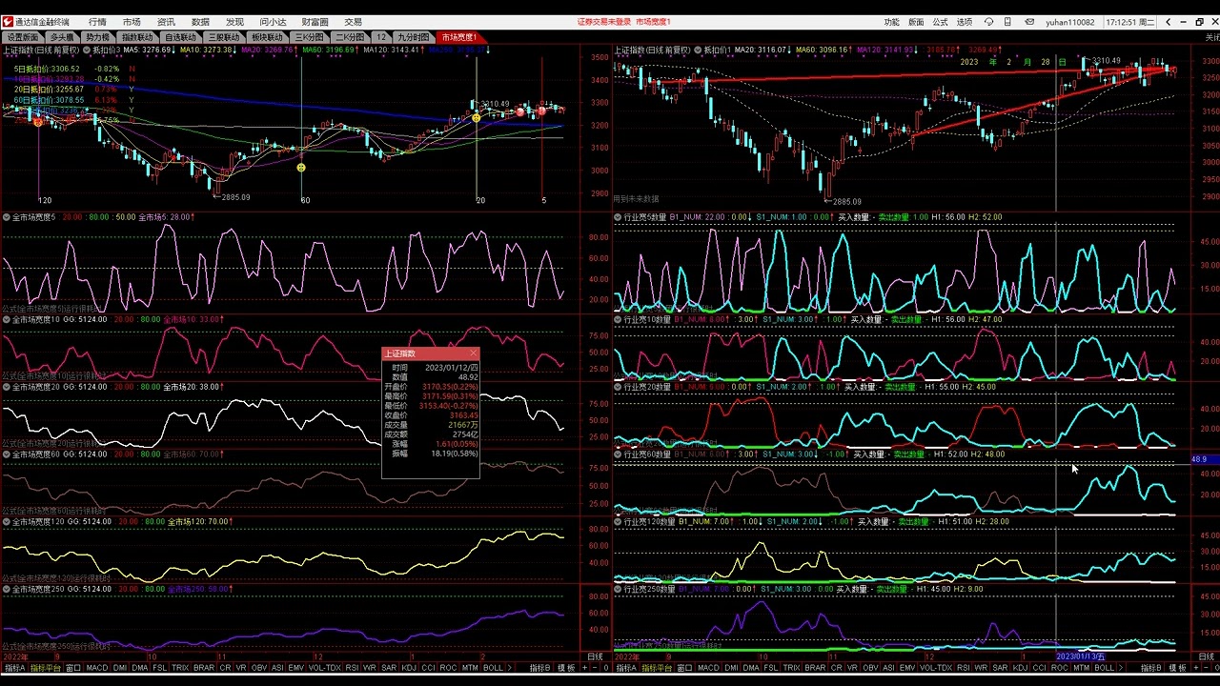Open the mail envelope icon
The image size is (1220, 686).
click(1029, 21)
